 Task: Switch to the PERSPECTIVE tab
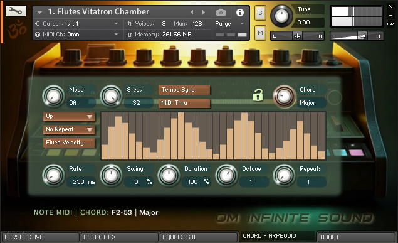click(x=40, y=237)
